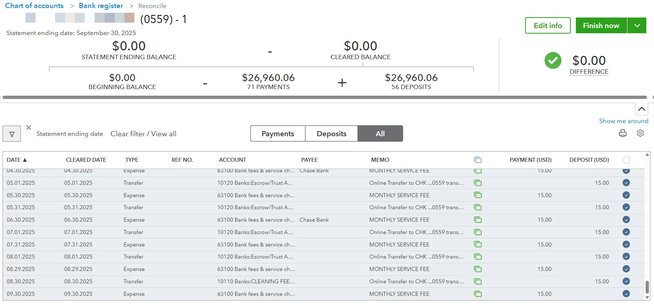Open attachment icon for 05.01.2025 transfer
This screenshot has height=306, width=654.
[478, 183]
